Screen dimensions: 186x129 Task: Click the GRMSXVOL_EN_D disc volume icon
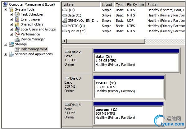[65, 20]
